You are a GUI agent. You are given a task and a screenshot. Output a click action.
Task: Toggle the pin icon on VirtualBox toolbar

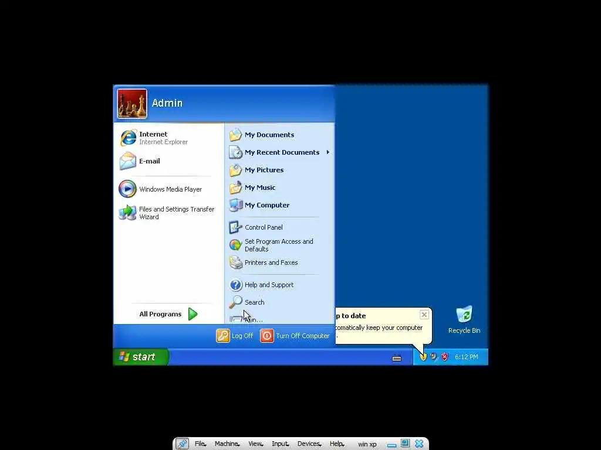(182, 444)
